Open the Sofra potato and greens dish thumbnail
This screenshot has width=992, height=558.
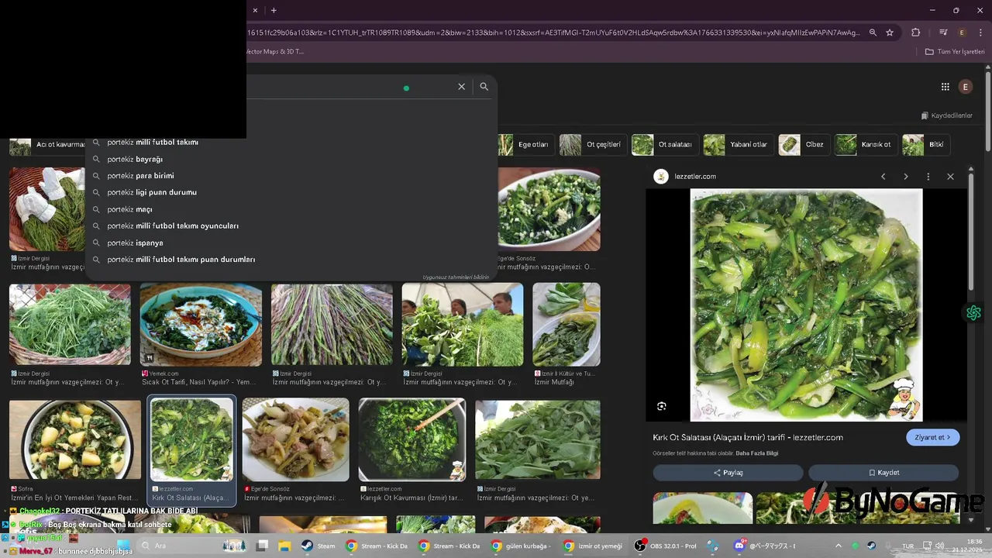pos(75,440)
